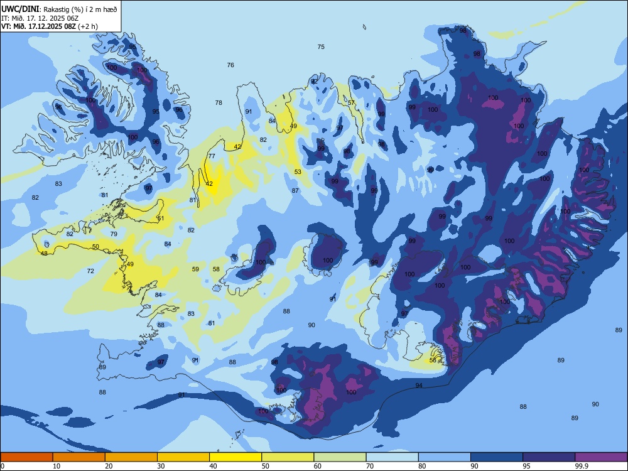The image size is (628, 471).
Task: Click the '79' humidity value on the map
Action: [x=114, y=234]
